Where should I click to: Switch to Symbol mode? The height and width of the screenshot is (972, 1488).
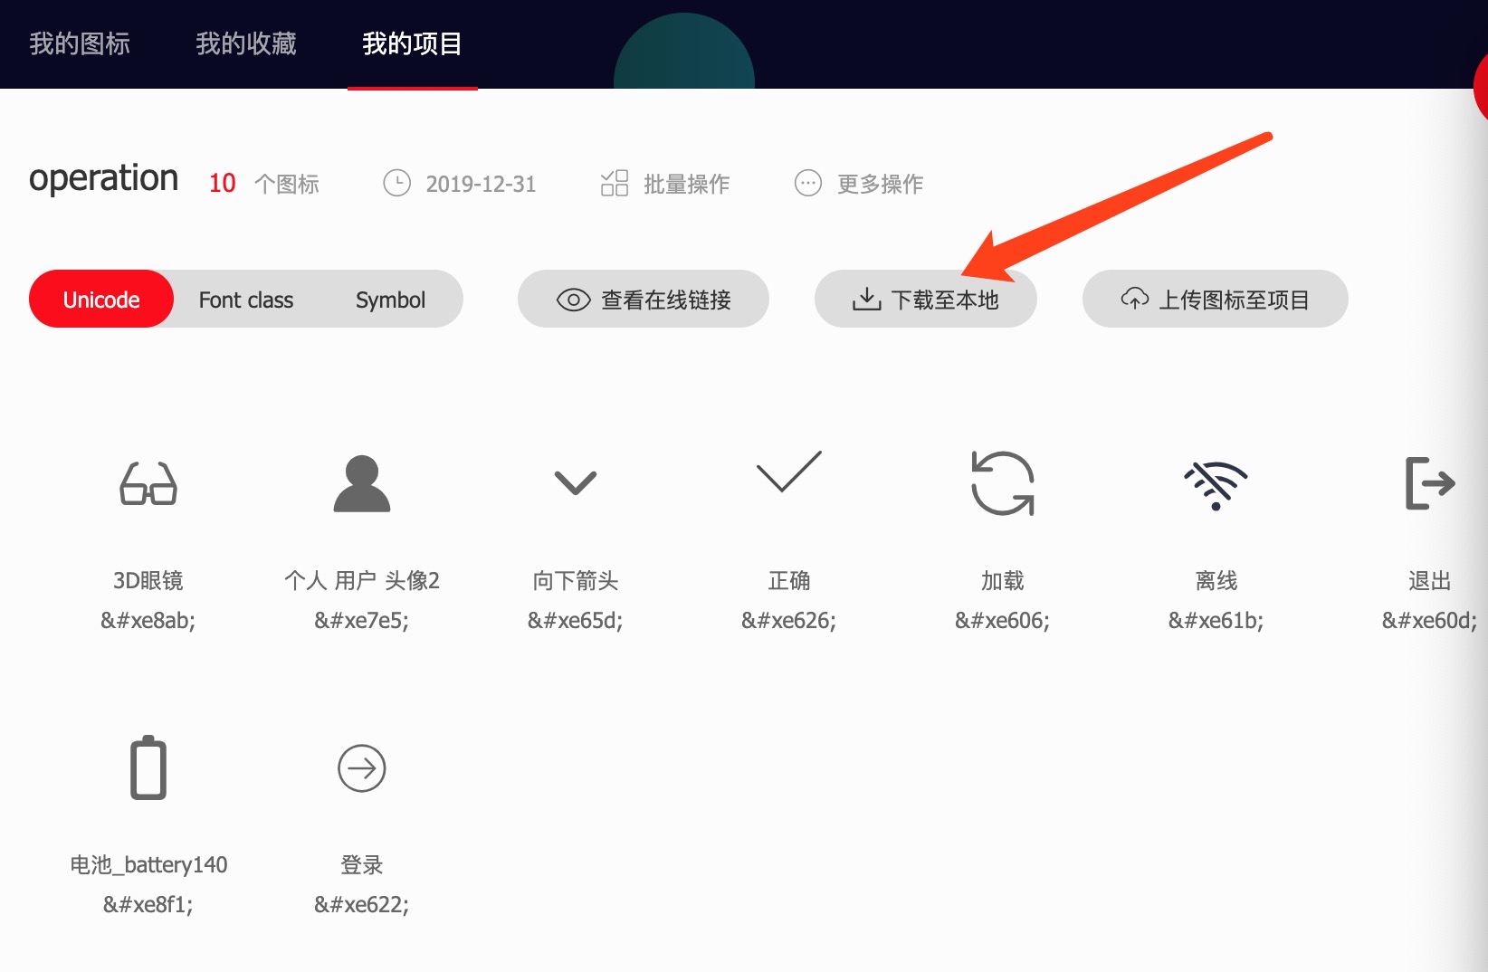390,299
